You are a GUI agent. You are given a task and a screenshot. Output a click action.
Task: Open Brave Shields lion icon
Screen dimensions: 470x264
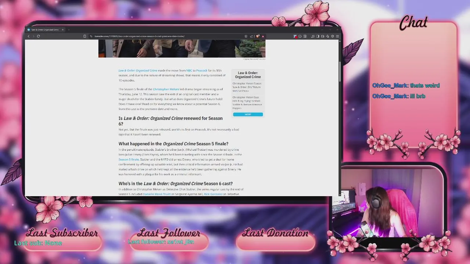pos(257,36)
